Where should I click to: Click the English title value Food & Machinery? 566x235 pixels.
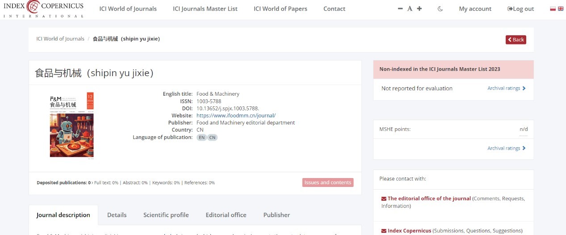(218, 94)
